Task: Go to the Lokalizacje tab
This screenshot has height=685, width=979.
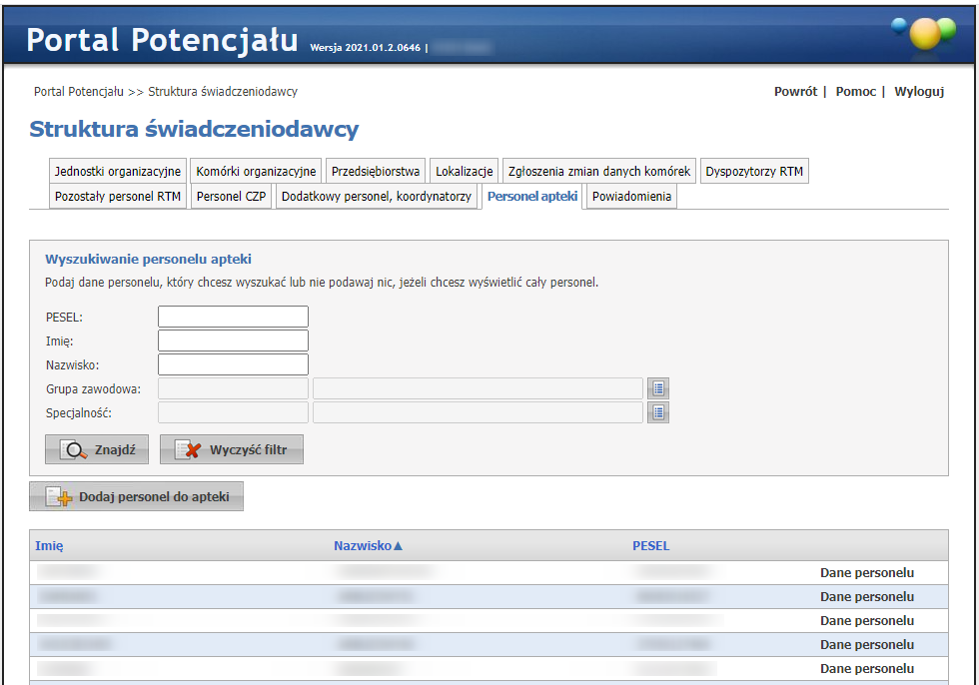Action: tap(465, 171)
